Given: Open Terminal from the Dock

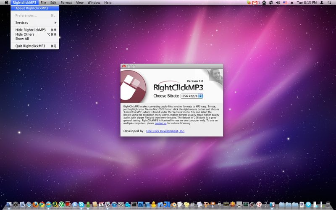Looking at the screenshot, I should [134, 205].
